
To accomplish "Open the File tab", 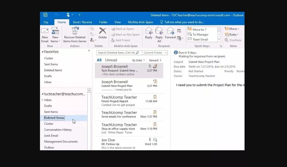I will 46,22.
